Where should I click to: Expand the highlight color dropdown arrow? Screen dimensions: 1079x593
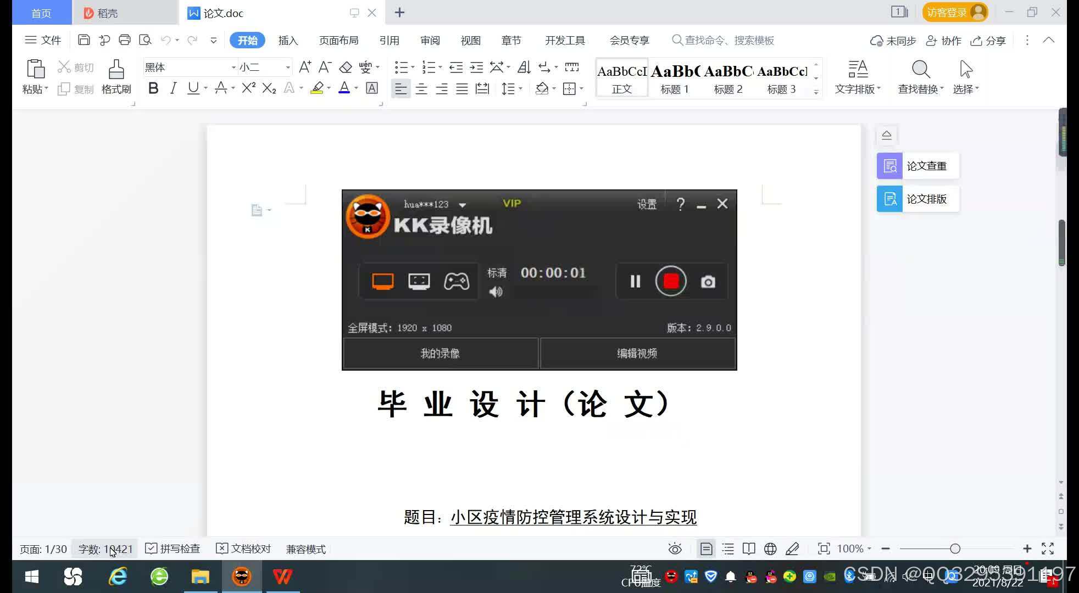click(x=329, y=88)
